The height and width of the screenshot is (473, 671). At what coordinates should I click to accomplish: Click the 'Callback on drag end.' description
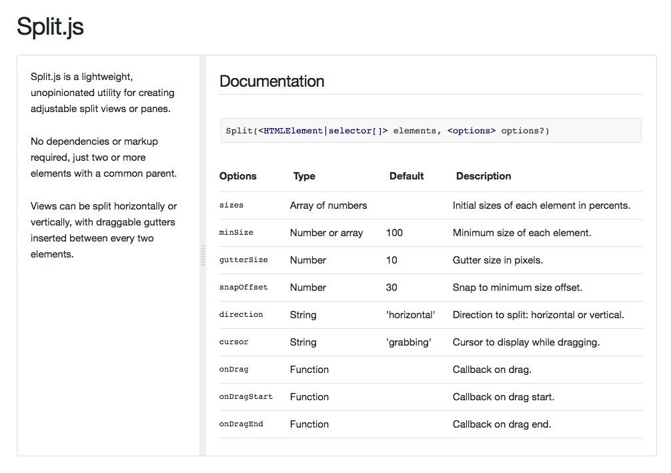pyautogui.click(x=502, y=424)
